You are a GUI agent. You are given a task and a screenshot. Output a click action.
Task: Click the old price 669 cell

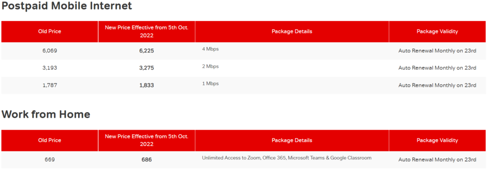(x=50, y=159)
